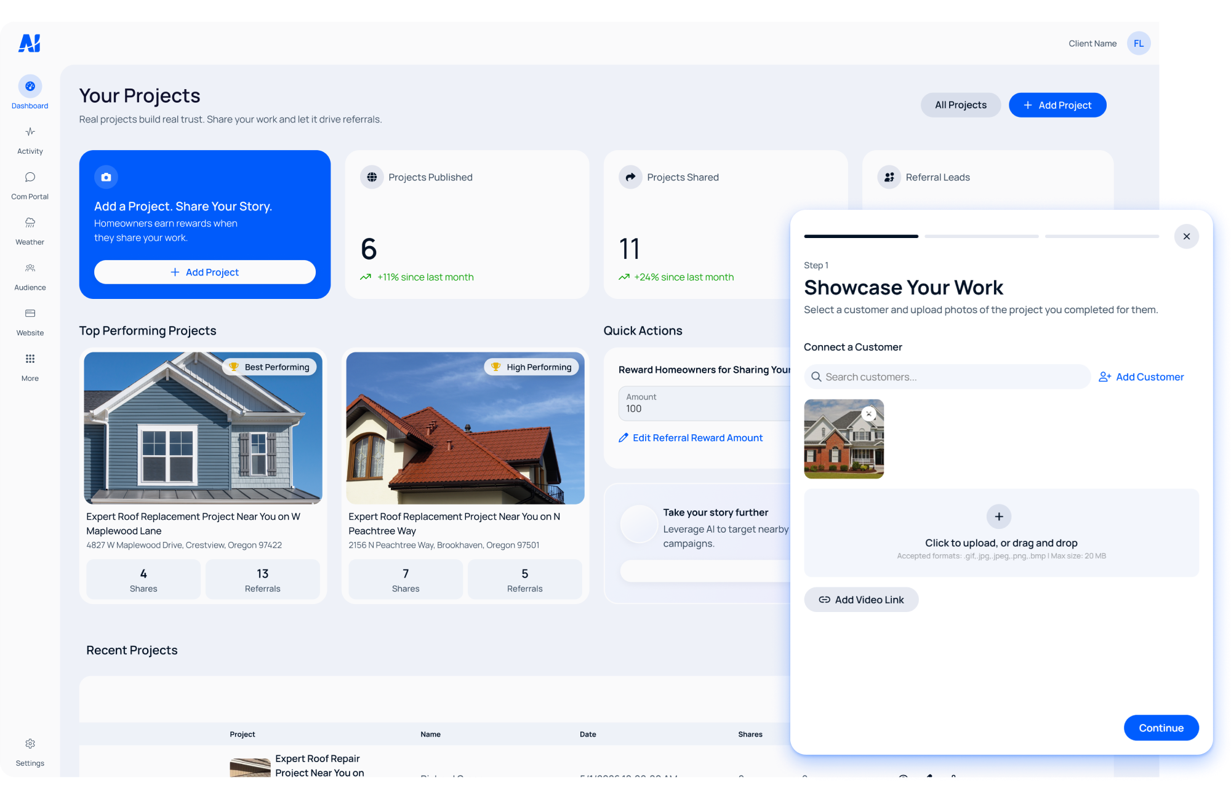1231x799 pixels.
Task: Open the N Peachtree Way project image
Action: point(465,427)
